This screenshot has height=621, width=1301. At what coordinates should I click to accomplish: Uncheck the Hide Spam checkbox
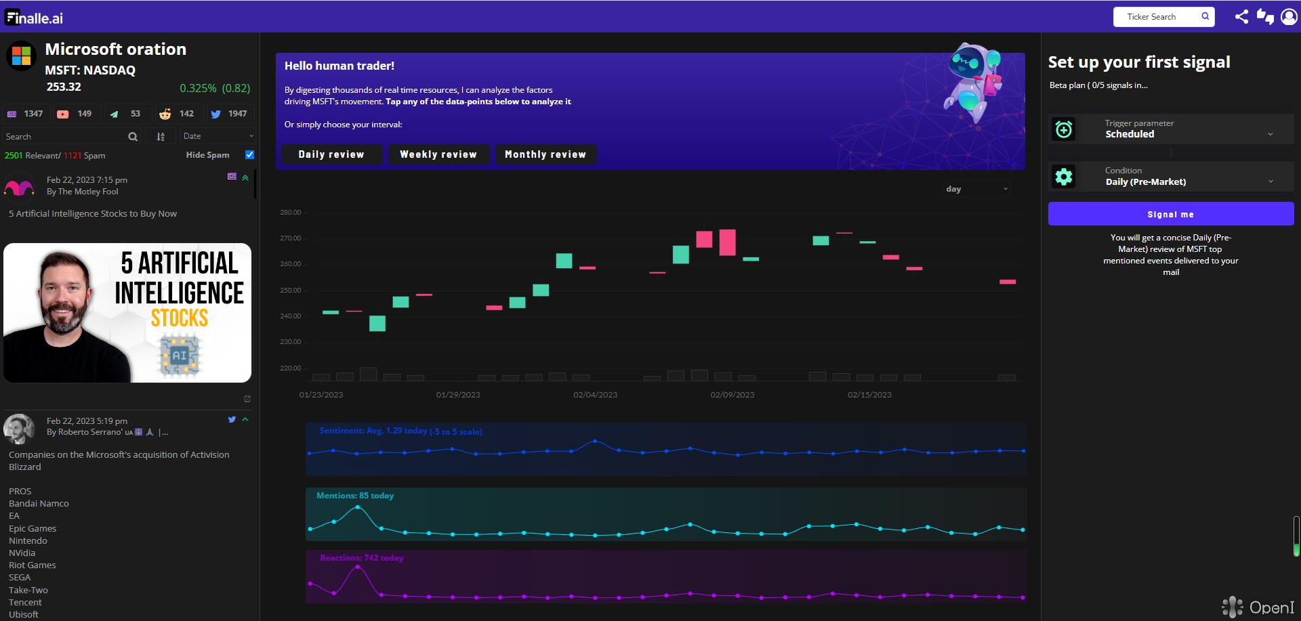coord(249,155)
